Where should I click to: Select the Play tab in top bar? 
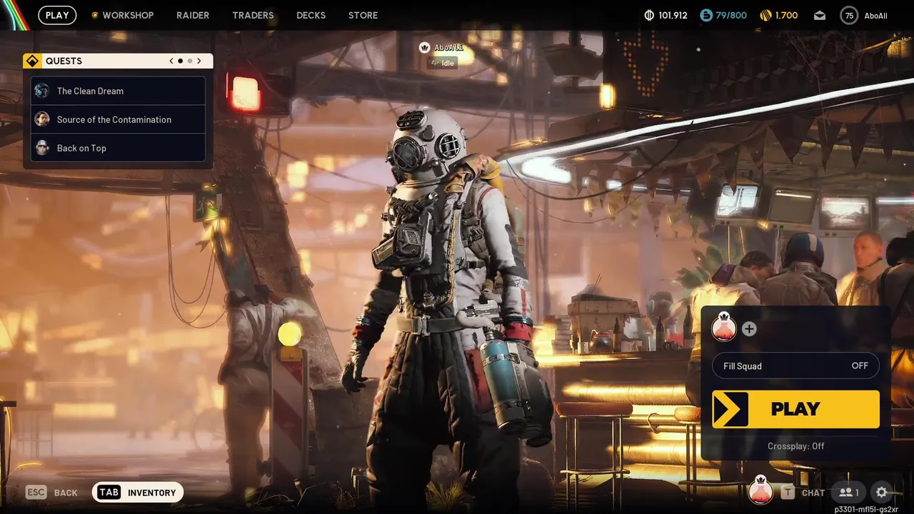click(57, 15)
